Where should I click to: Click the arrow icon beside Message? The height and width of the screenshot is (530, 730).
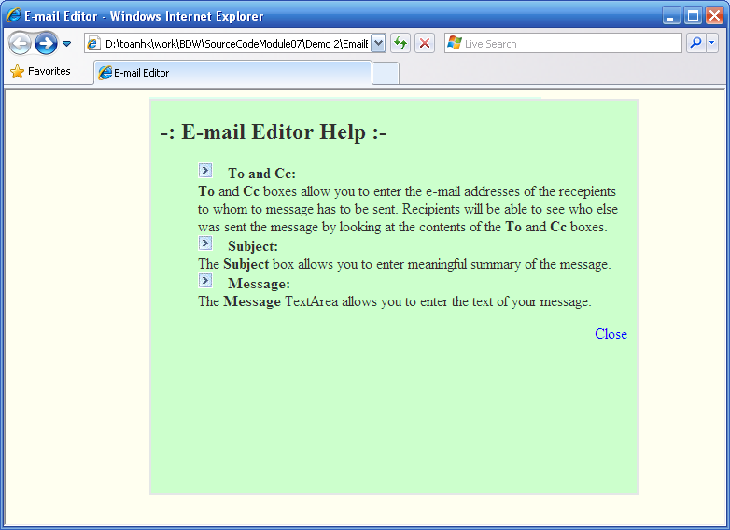205,280
